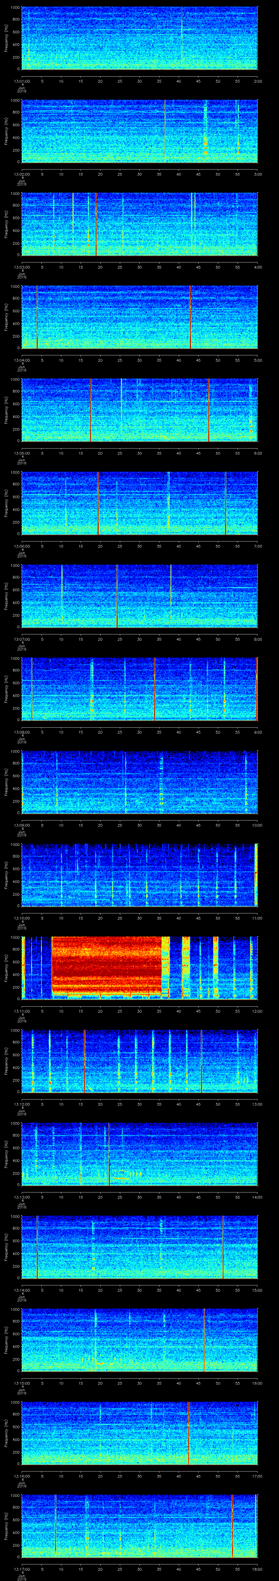Pick the spectrogram panel starting at 13:04:00
The height and width of the screenshot is (1581, 279).
tap(140, 317)
